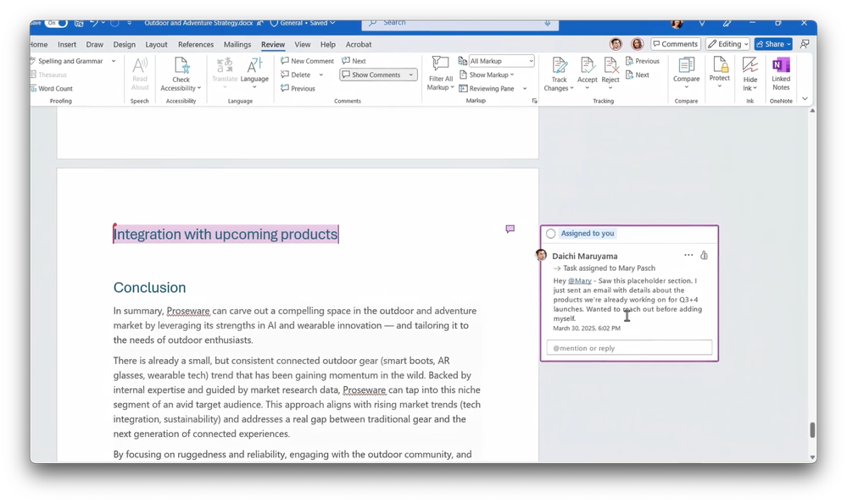Image resolution: width=847 pixels, height=503 pixels.
Task: Run Check Accessibility tool
Action: pos(181,74)
